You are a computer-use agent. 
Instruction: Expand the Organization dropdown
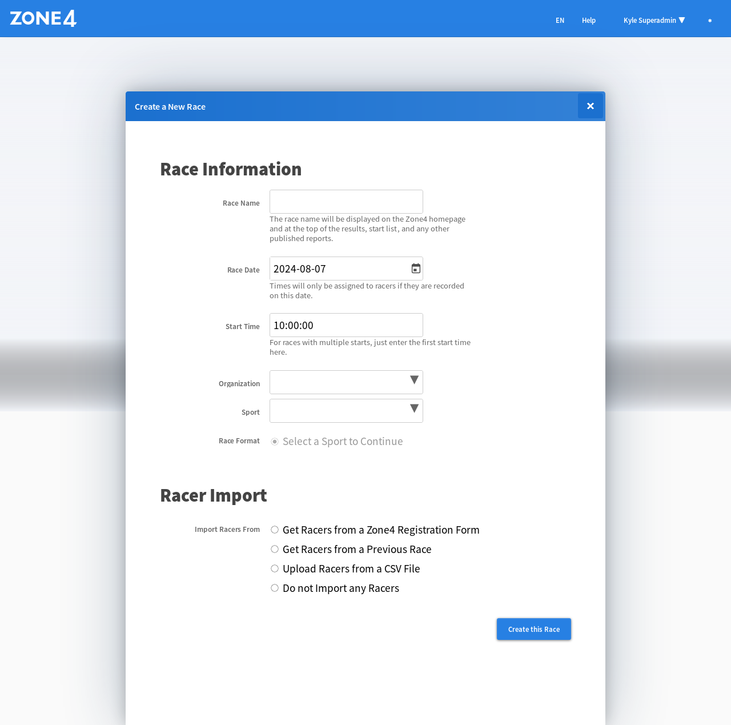[346, 382]
